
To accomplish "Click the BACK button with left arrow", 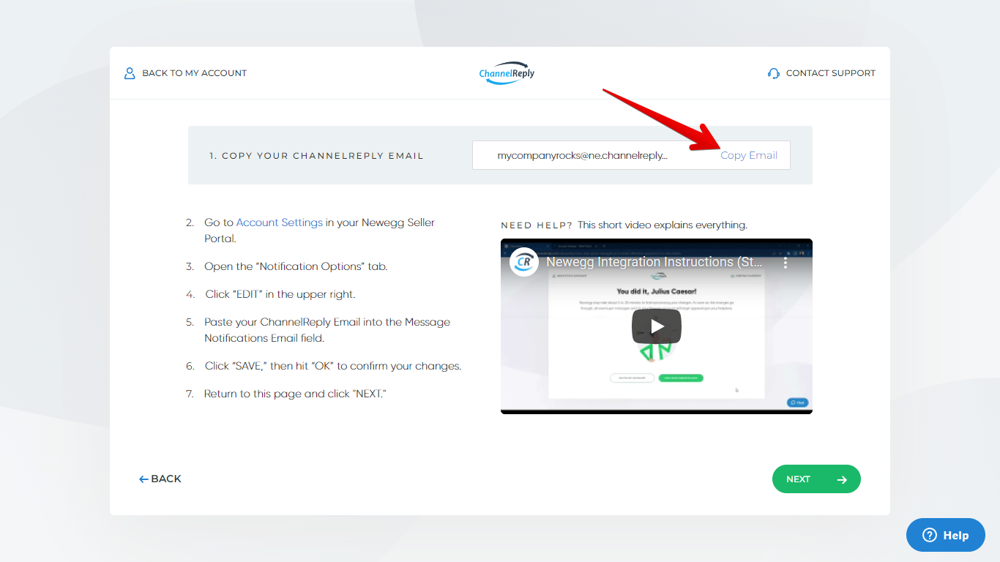I will (160, 479).
